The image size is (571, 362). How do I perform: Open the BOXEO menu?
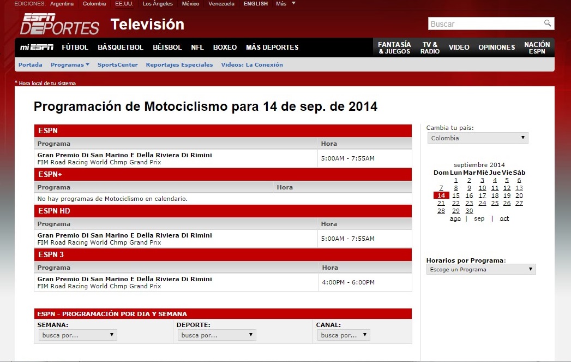pos(225,48)
